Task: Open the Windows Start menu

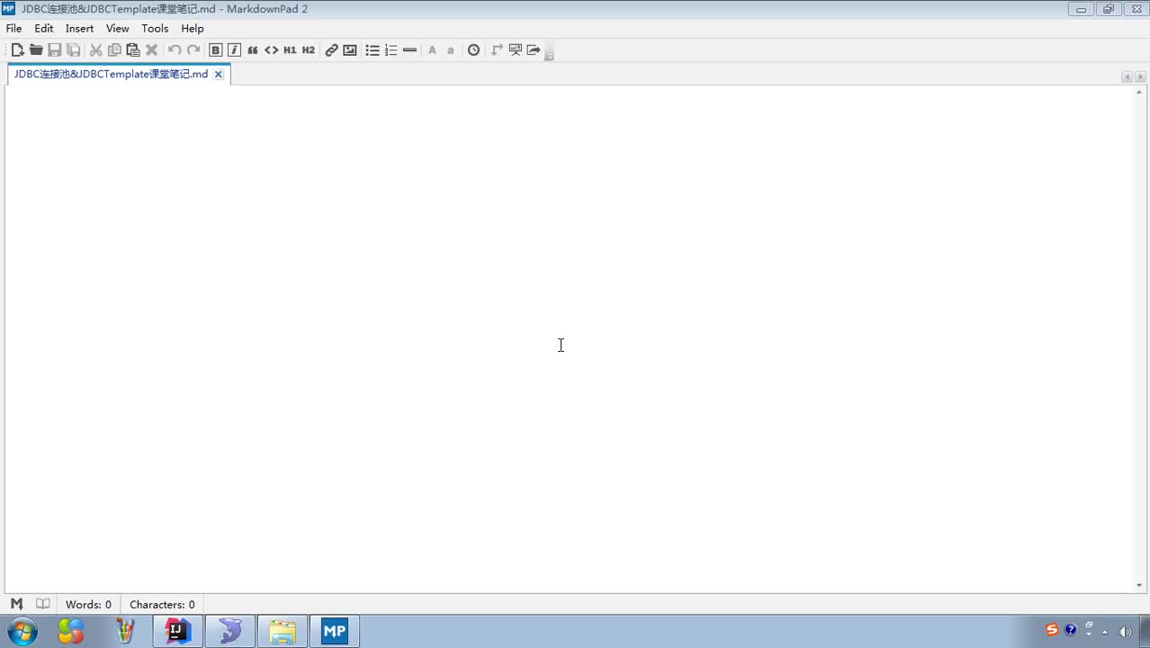Action: coord(22,631)
